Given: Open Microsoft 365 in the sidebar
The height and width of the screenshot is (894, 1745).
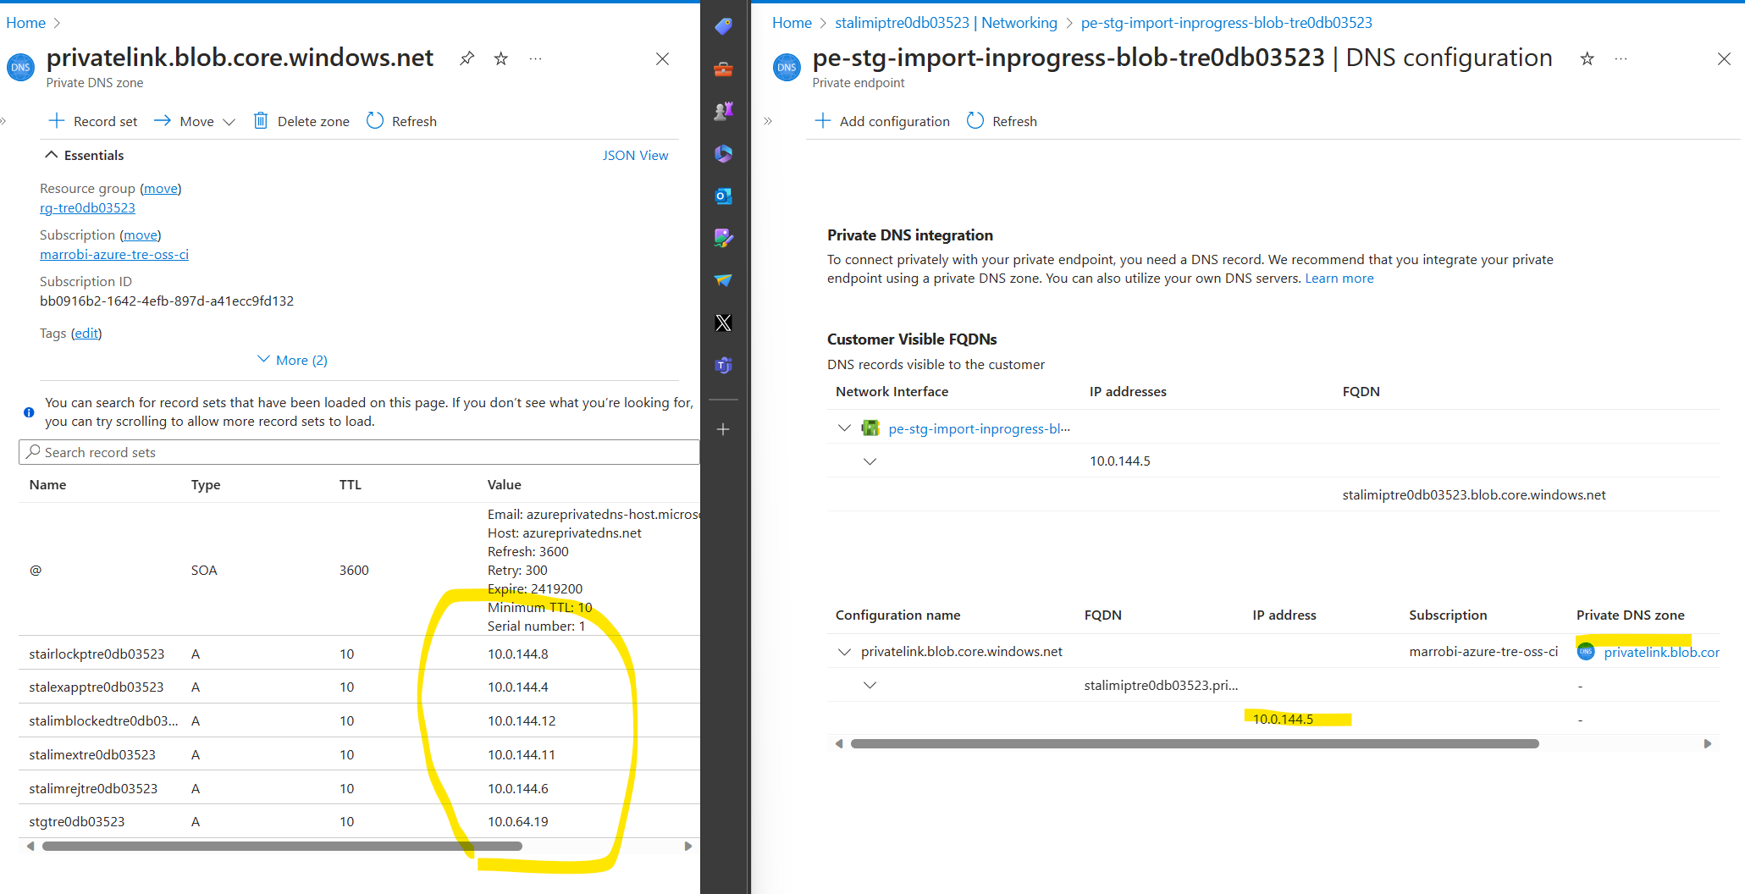Looking at the screenshot, I should pos(723,153).
